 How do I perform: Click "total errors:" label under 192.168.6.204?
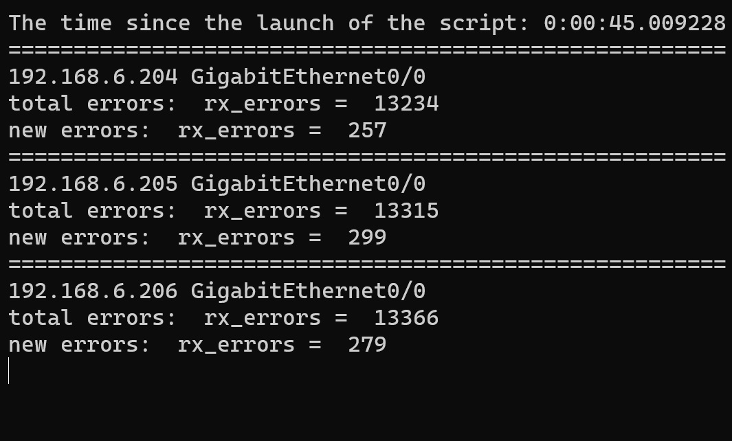click(92, 104)
